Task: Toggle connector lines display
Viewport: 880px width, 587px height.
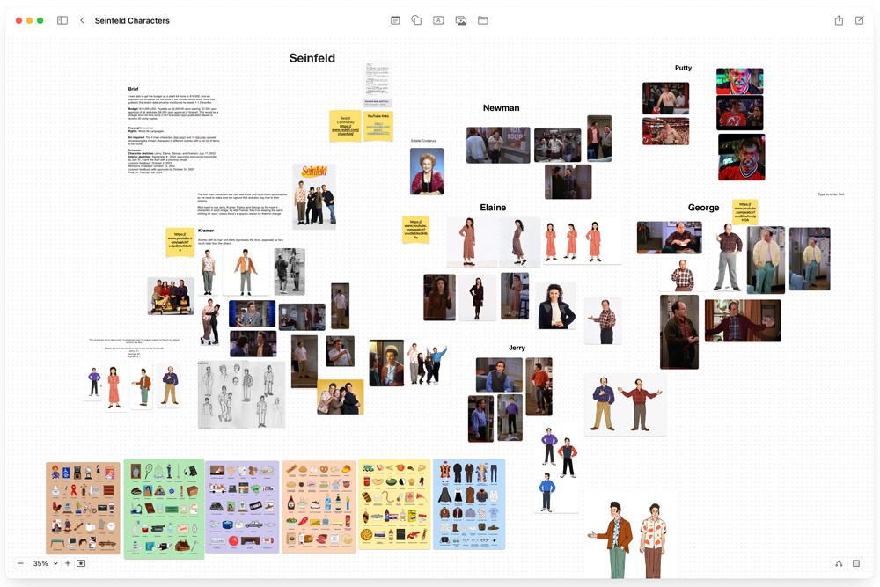Action: 839,563
